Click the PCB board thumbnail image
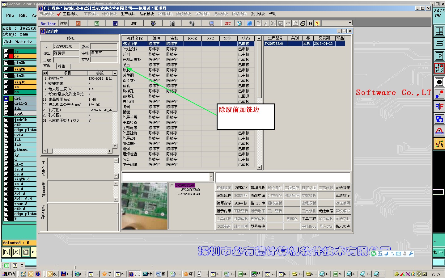 pos(145,206)
